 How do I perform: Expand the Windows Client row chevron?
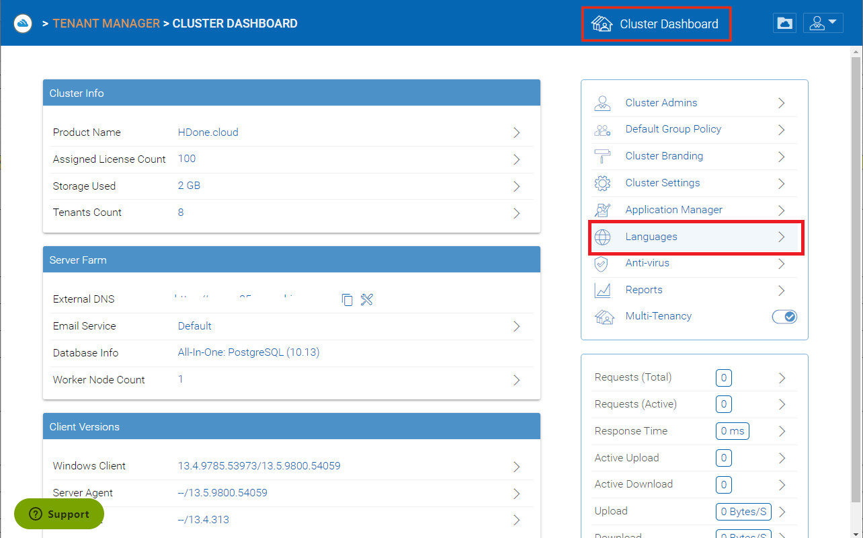click(517, 467)
